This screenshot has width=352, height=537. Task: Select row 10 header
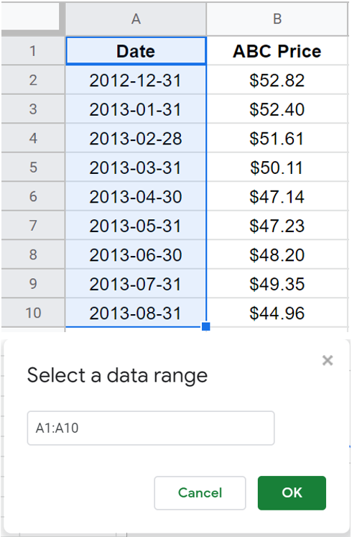(x=33, y=313)
